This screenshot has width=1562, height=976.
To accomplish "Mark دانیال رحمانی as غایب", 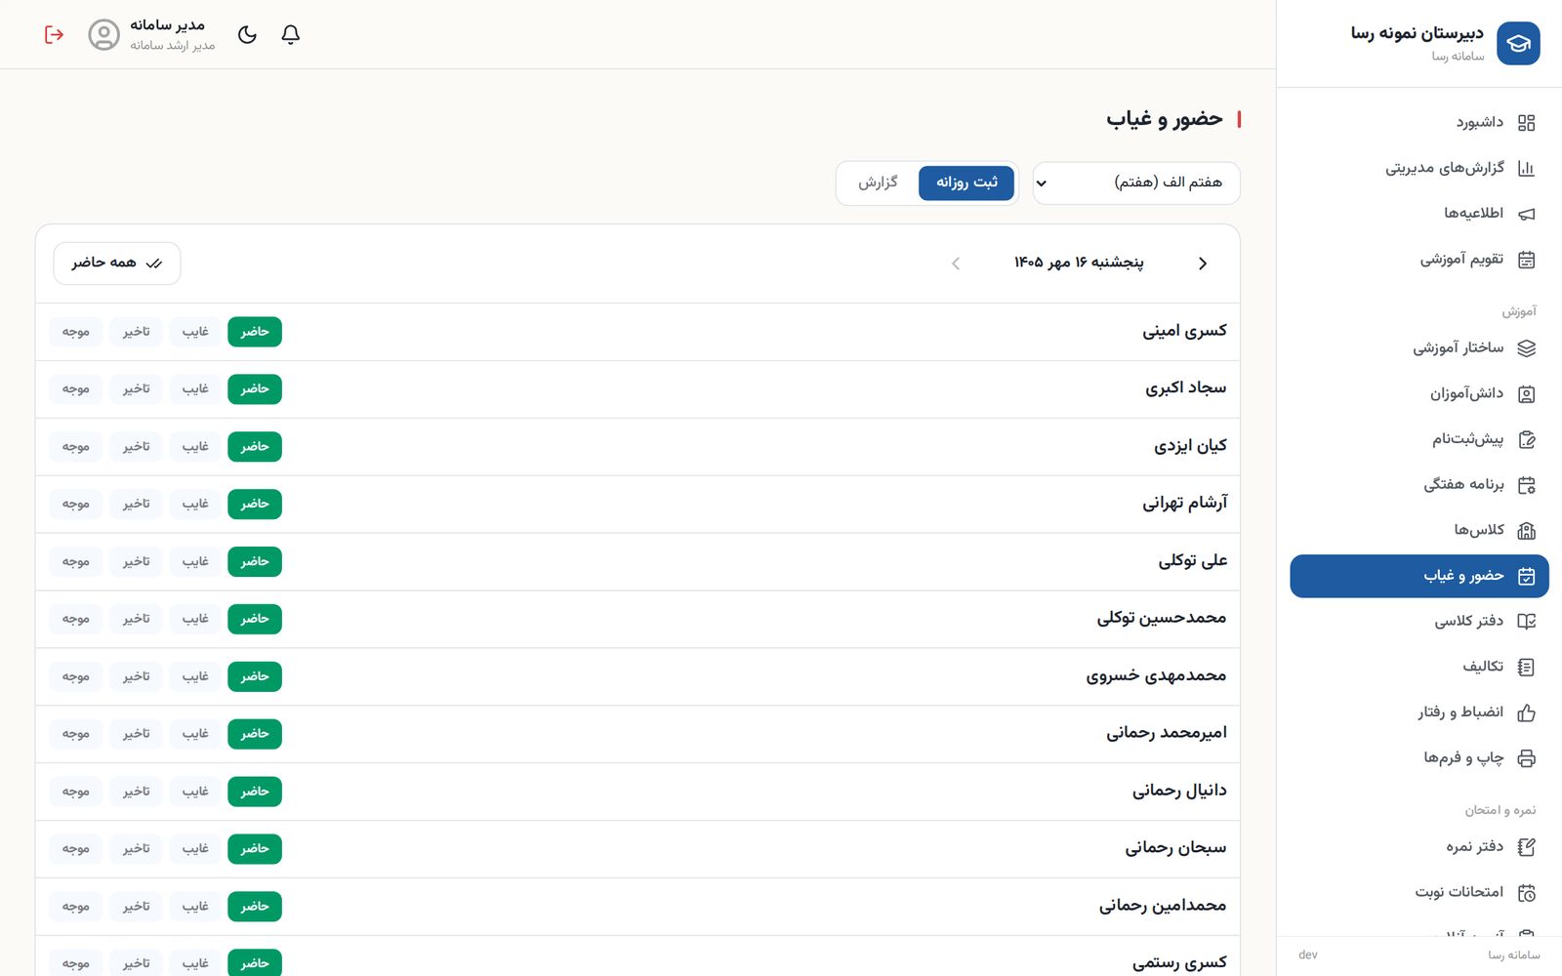I will pos(195,792).
